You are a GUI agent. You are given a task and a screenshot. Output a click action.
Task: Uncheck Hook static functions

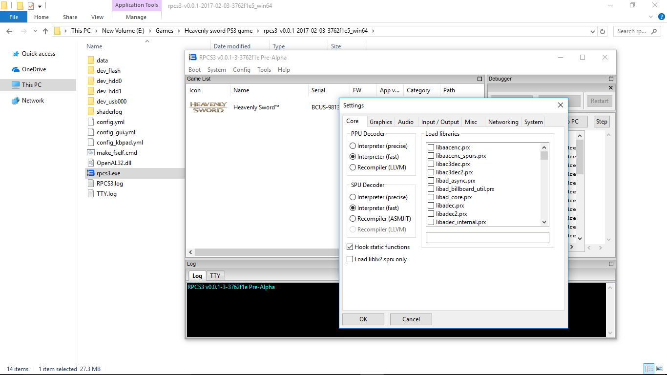350,247
